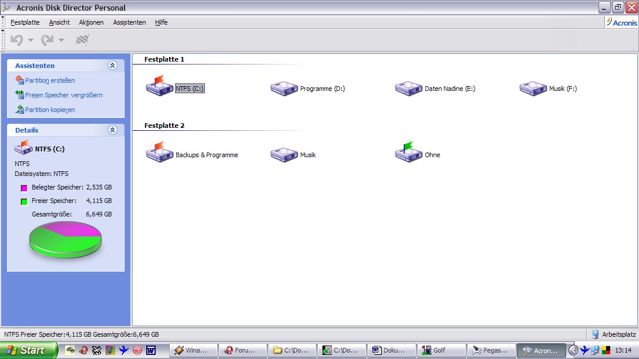Open the Hilfe menu

pos(161,22)
